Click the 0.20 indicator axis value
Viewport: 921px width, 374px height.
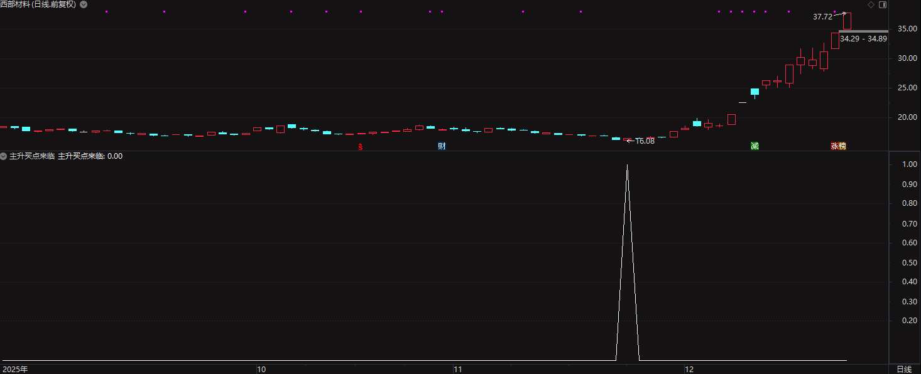pyautogui.click(x=909, y=321)
